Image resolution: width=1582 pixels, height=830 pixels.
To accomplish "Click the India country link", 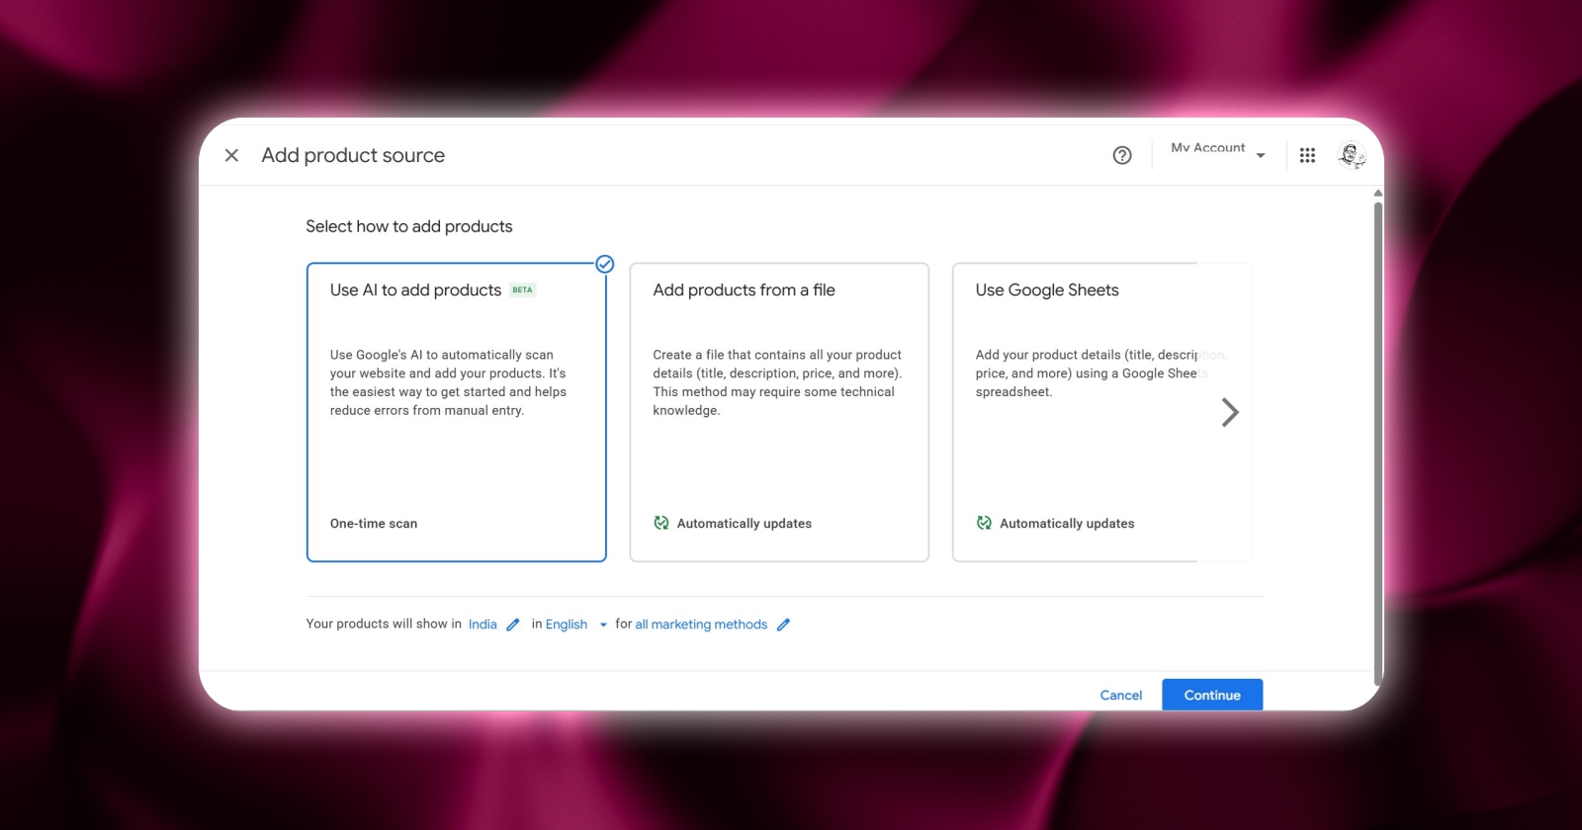I will pos(483,624).
